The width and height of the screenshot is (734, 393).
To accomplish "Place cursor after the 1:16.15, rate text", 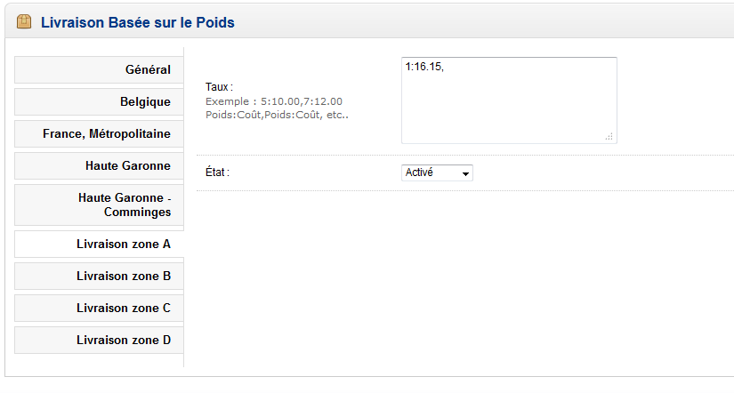I will coord(444,67).
